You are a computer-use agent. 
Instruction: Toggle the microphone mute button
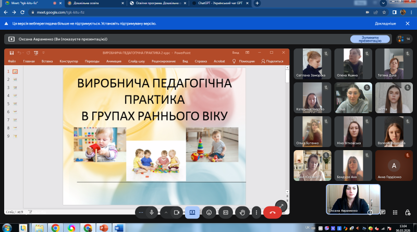coord(152,213)
